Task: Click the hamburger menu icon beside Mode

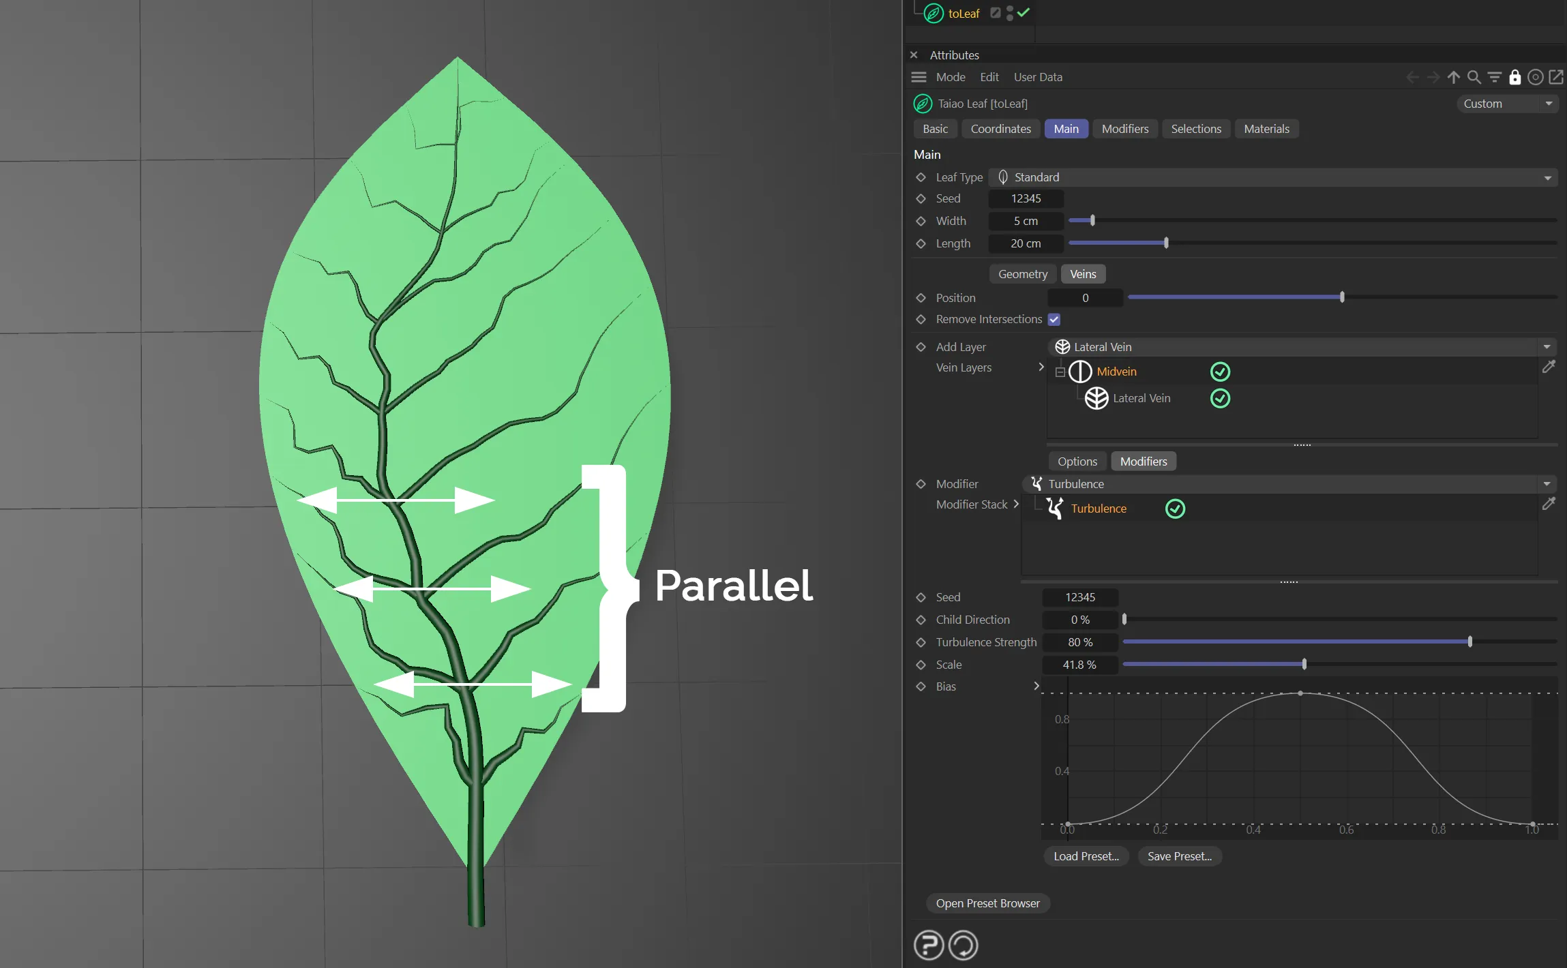Action: 919,77
